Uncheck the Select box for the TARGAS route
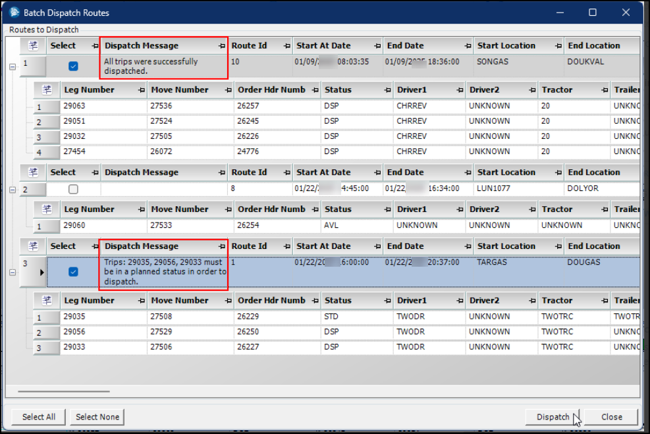Viewport: 650px width, 434px height. click(x=73, y=272)
